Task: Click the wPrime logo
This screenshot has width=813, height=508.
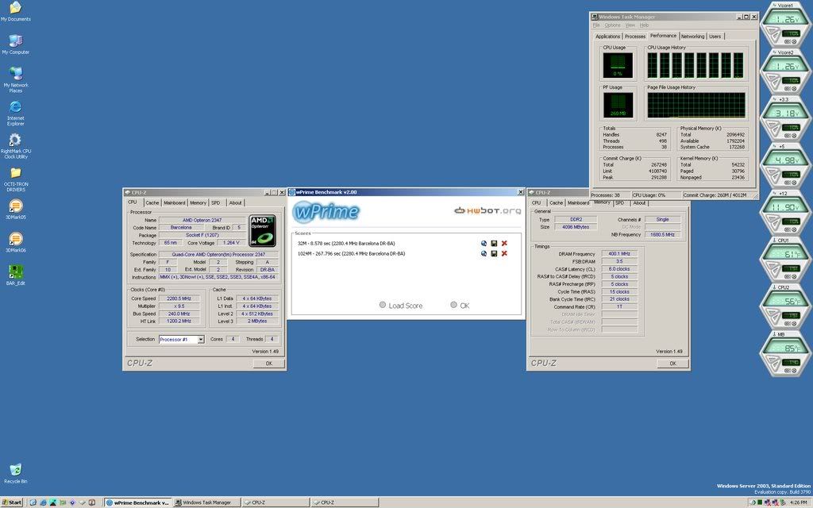Action: click(x=326, y=211)
